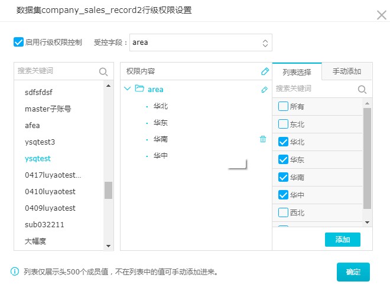390x288 pixels.
Task: Click the value list search magnifier icon
Action: tap(362, 90)
